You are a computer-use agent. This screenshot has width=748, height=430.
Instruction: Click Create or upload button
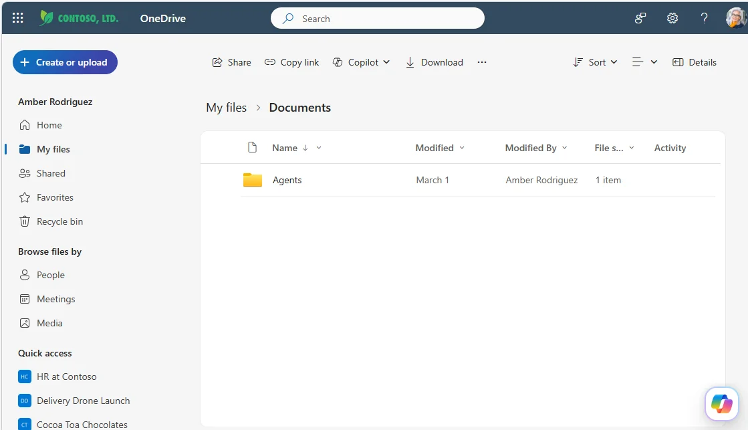point(65,62)
